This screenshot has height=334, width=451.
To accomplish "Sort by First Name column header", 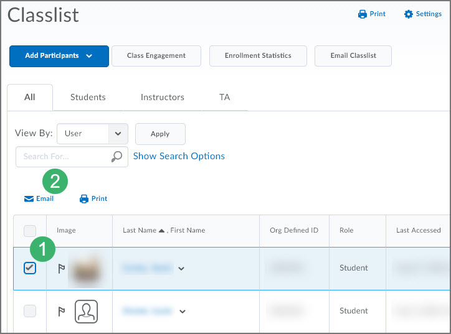I will (188, 230).
